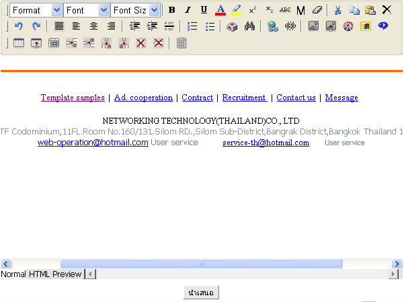Viewport: 404px width, 302px height.
Task: Apply subscript formatting
Action: pyautogui.click(x=269, y=10)
